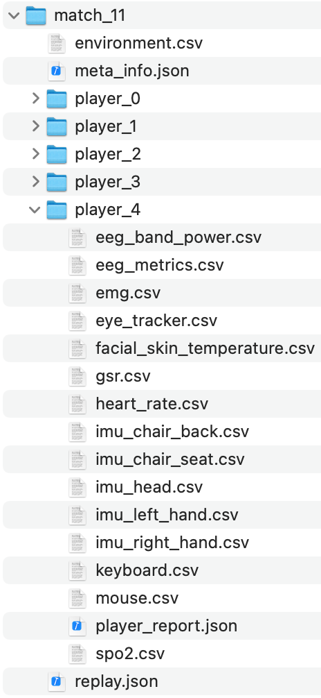Click the emg.csv document icon

(77, 293)
